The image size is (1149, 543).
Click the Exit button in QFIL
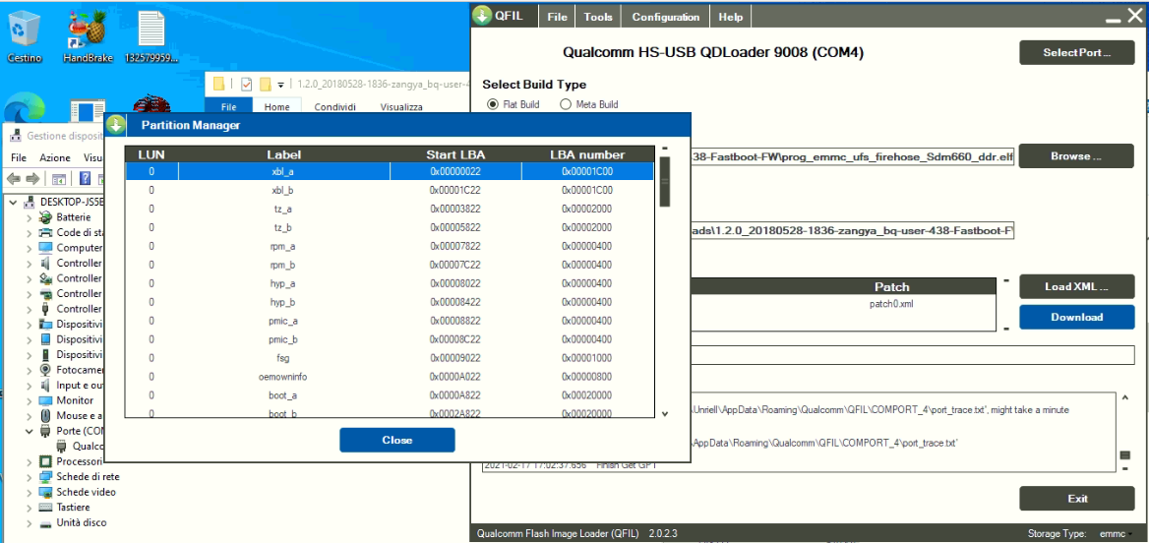pyautogui.click(x=1077, y=499)
